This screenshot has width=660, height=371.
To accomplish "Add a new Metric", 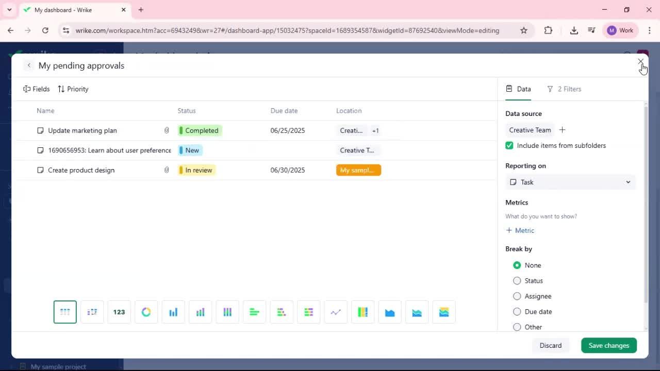I will click(520, 230).
